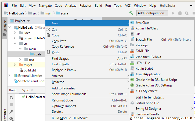195x121 pixels.
Task: Click the Run with Coverage icon
Action: click(187, 13)
